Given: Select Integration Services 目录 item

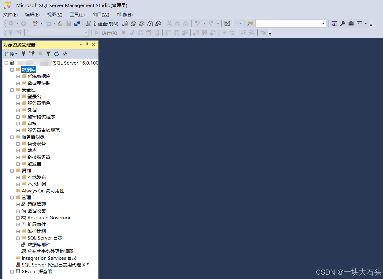Looking at the screenshot, I should (49, 258).
